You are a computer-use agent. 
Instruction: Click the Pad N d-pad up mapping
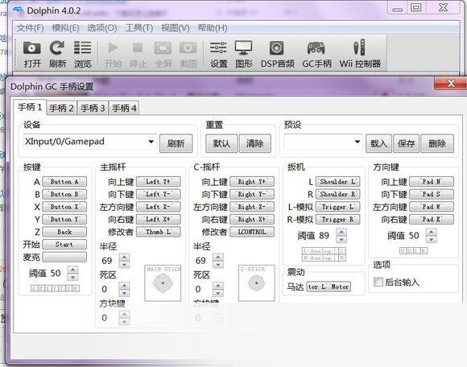pos(432,182)
